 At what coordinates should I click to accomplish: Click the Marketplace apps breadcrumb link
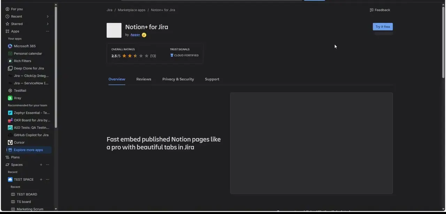[x=131, y=10]
